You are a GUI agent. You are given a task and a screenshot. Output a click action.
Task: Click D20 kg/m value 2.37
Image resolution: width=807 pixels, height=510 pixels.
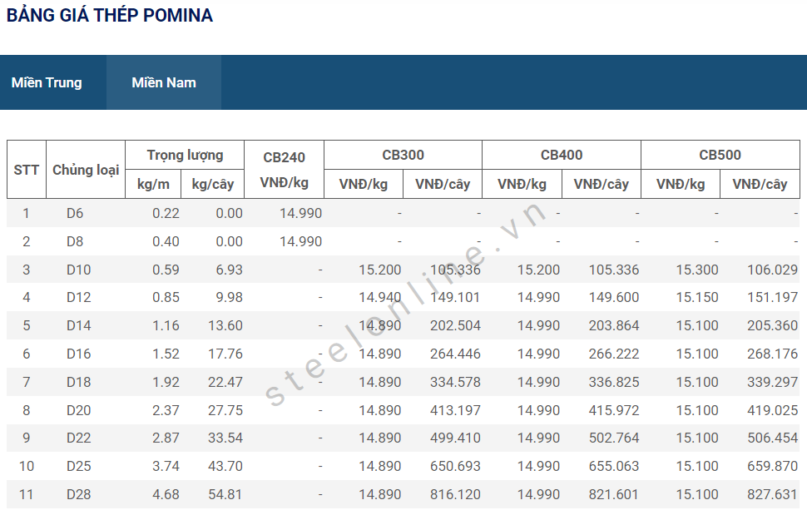(166, 410)
